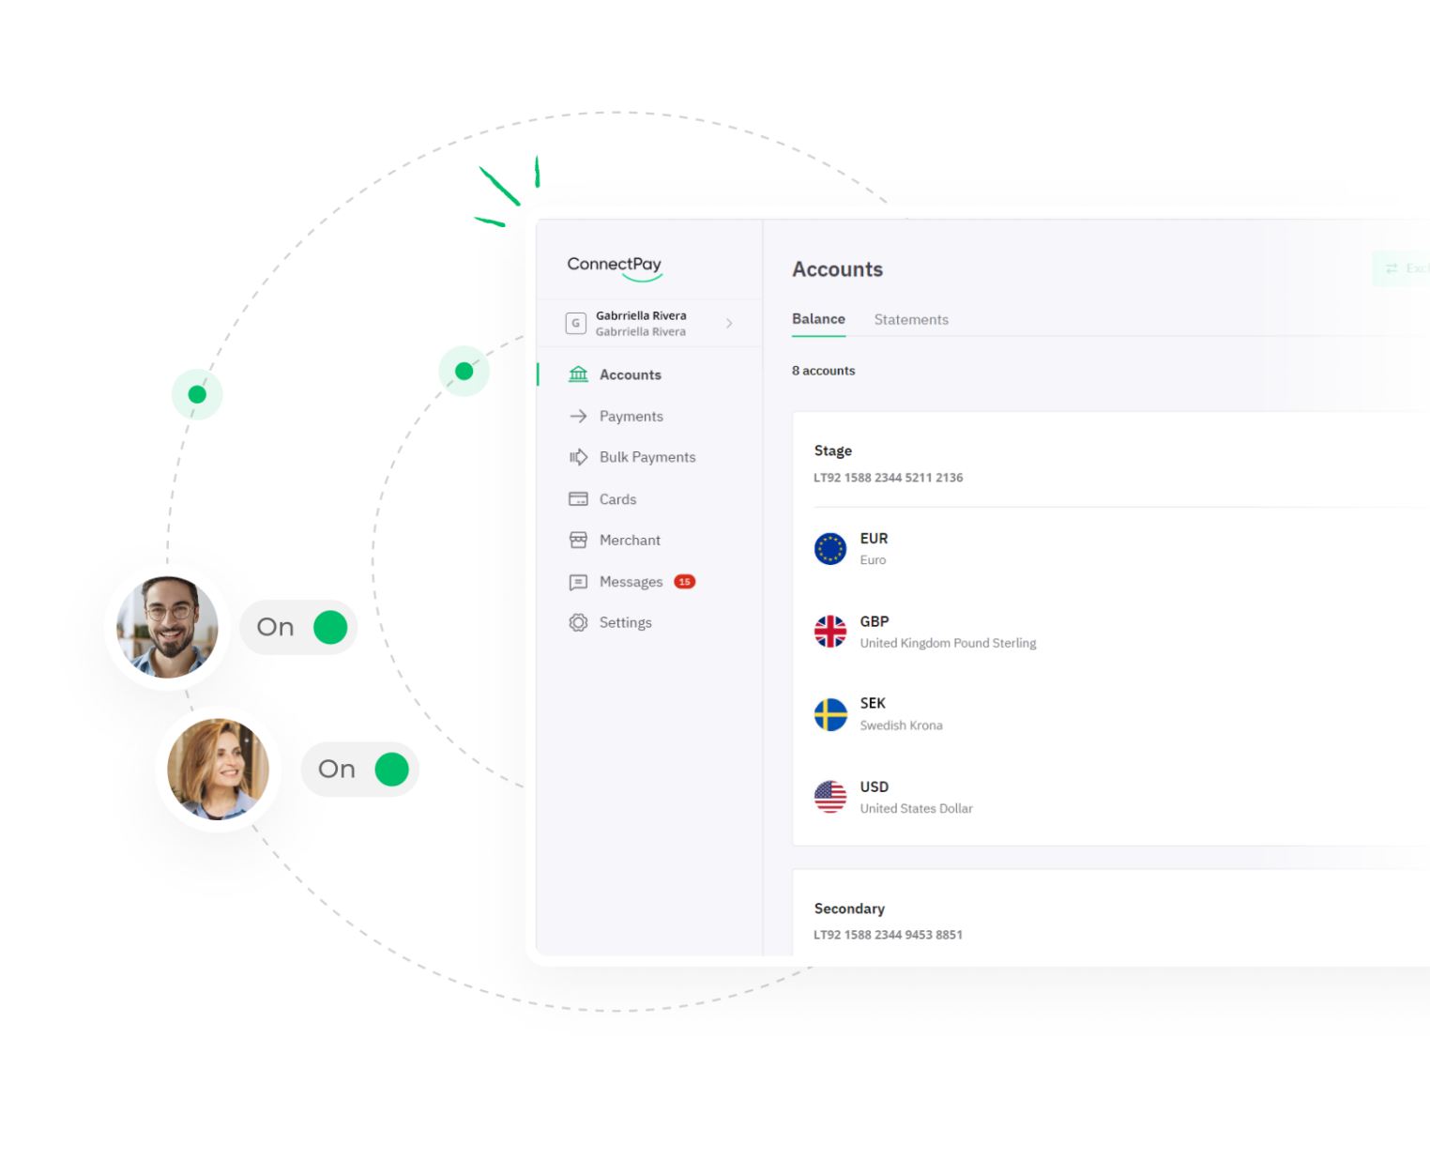
Task: Expand the Gabrriella Rivera profile chevron
Action: [729, 324]
